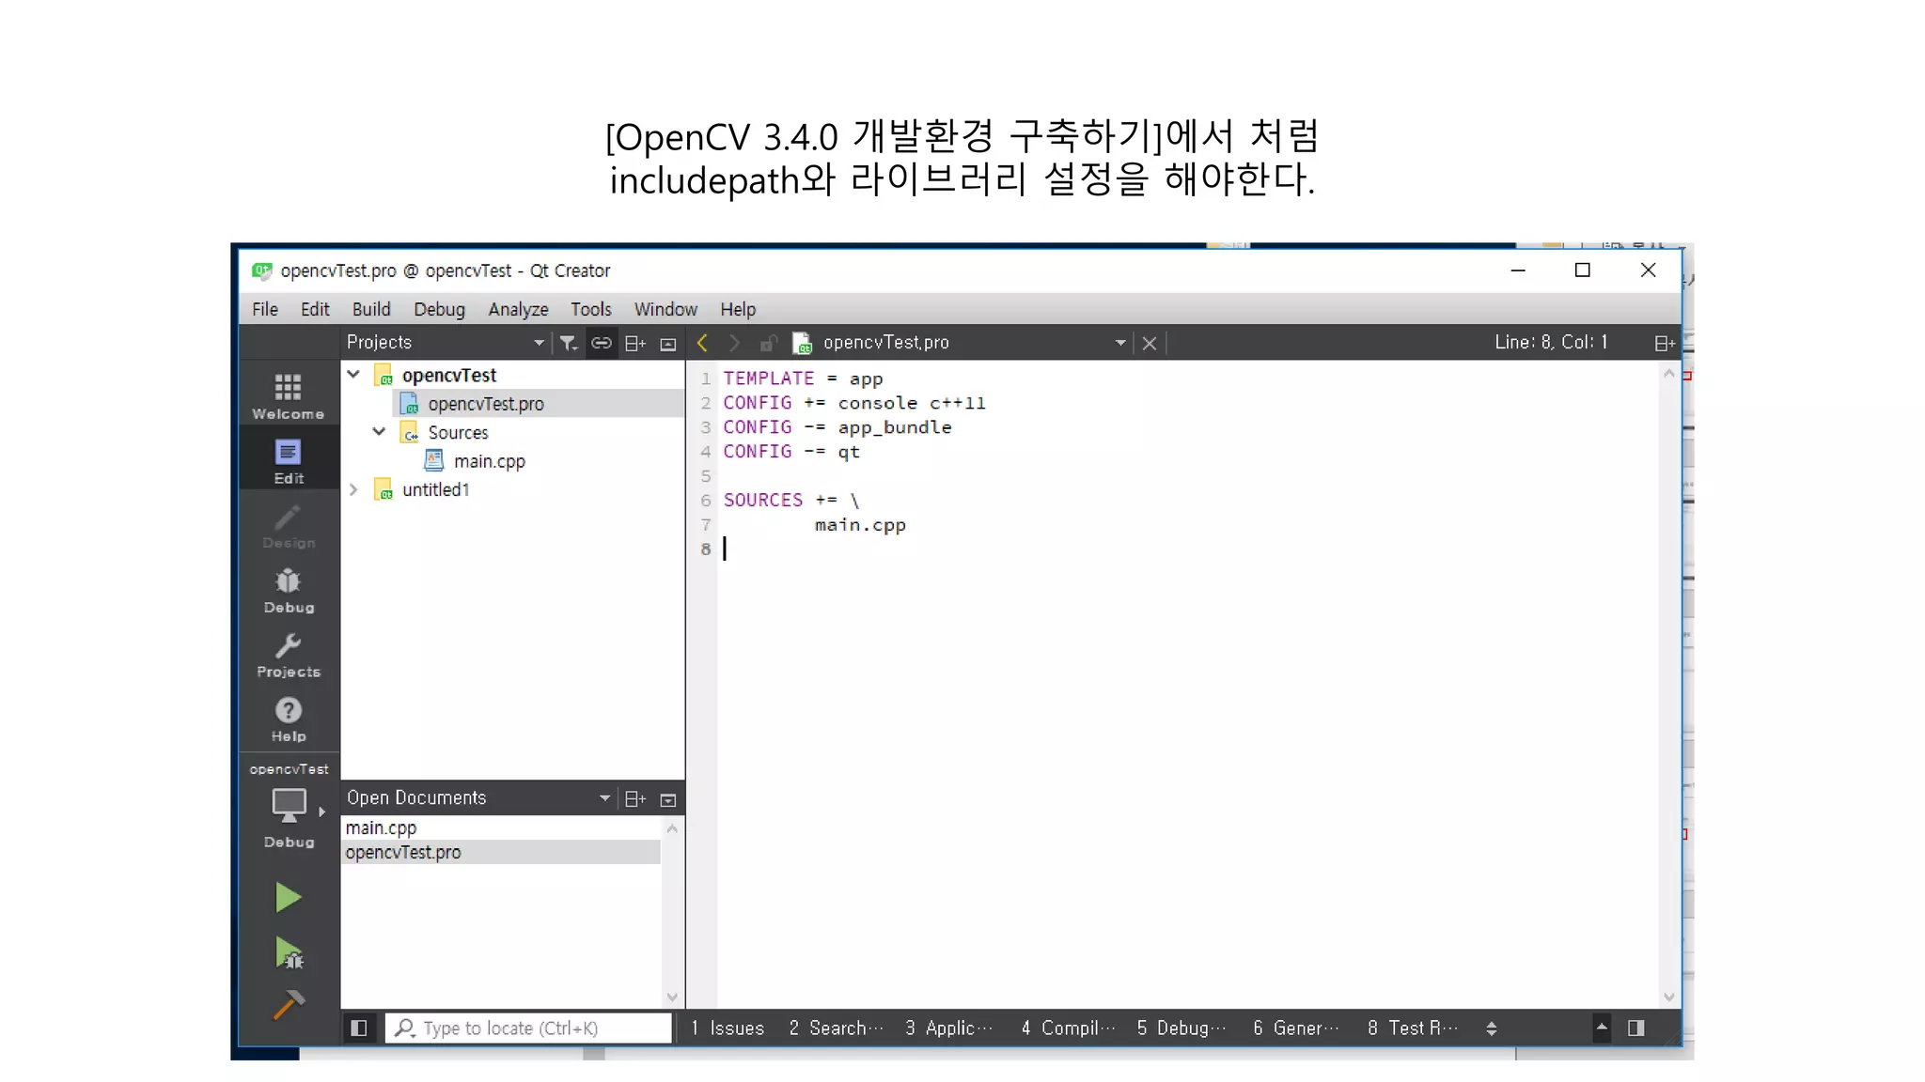This screenshot has height=1082, width=1925.
Task: Show the Debugger Console pane
Action: (1182, 1028)
